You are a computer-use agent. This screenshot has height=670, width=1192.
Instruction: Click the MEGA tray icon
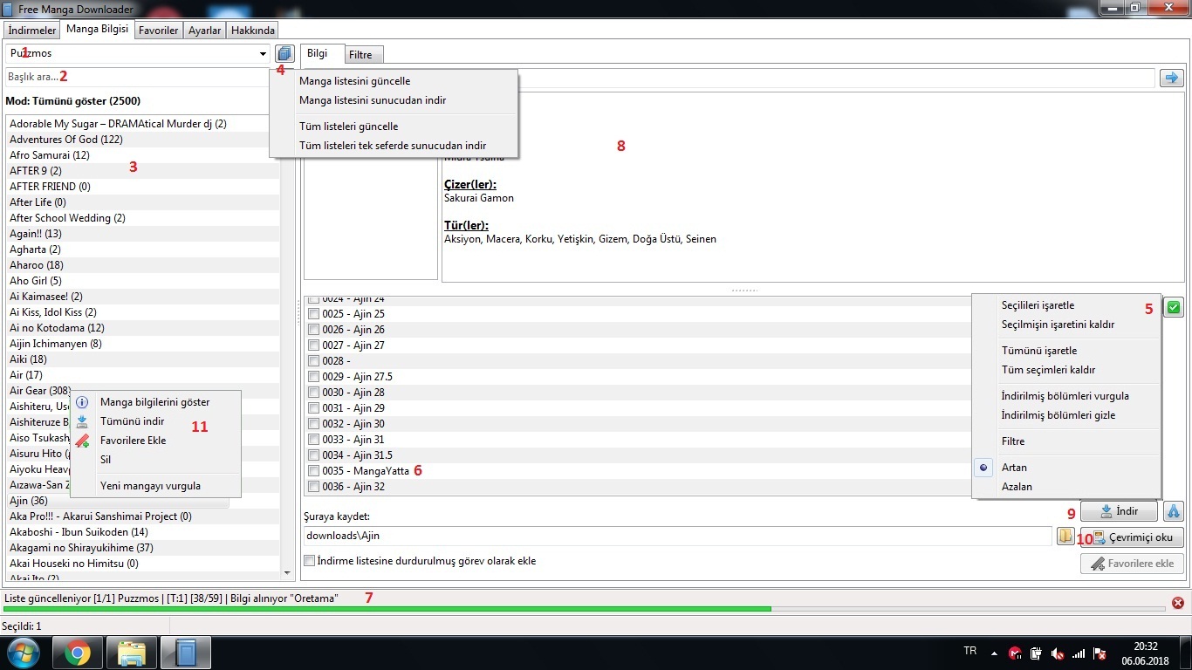[1015, 653]
